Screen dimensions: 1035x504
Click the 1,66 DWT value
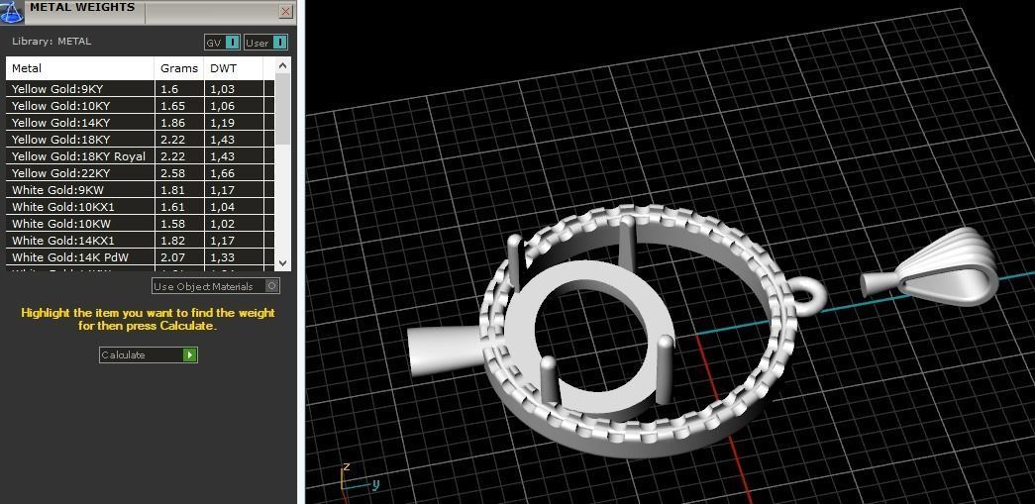[223, 173]
